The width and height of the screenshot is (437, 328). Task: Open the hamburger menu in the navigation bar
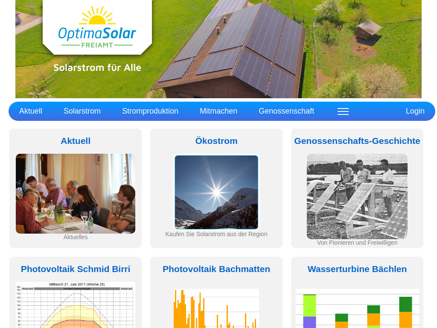[343, 111]
